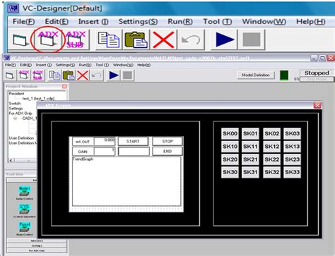Viewport: 335px width, 256px height.
Task: Click the SK33 soft key
Action: pos(292,172)
